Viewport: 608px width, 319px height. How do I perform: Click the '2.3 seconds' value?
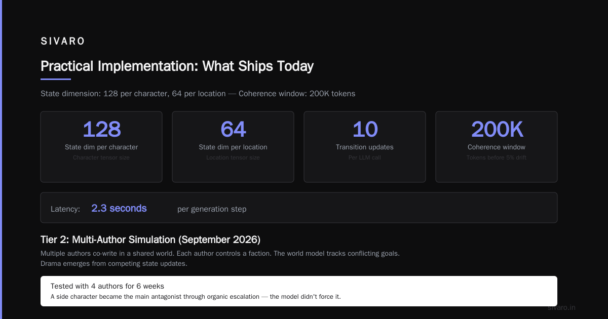[119, 208]
